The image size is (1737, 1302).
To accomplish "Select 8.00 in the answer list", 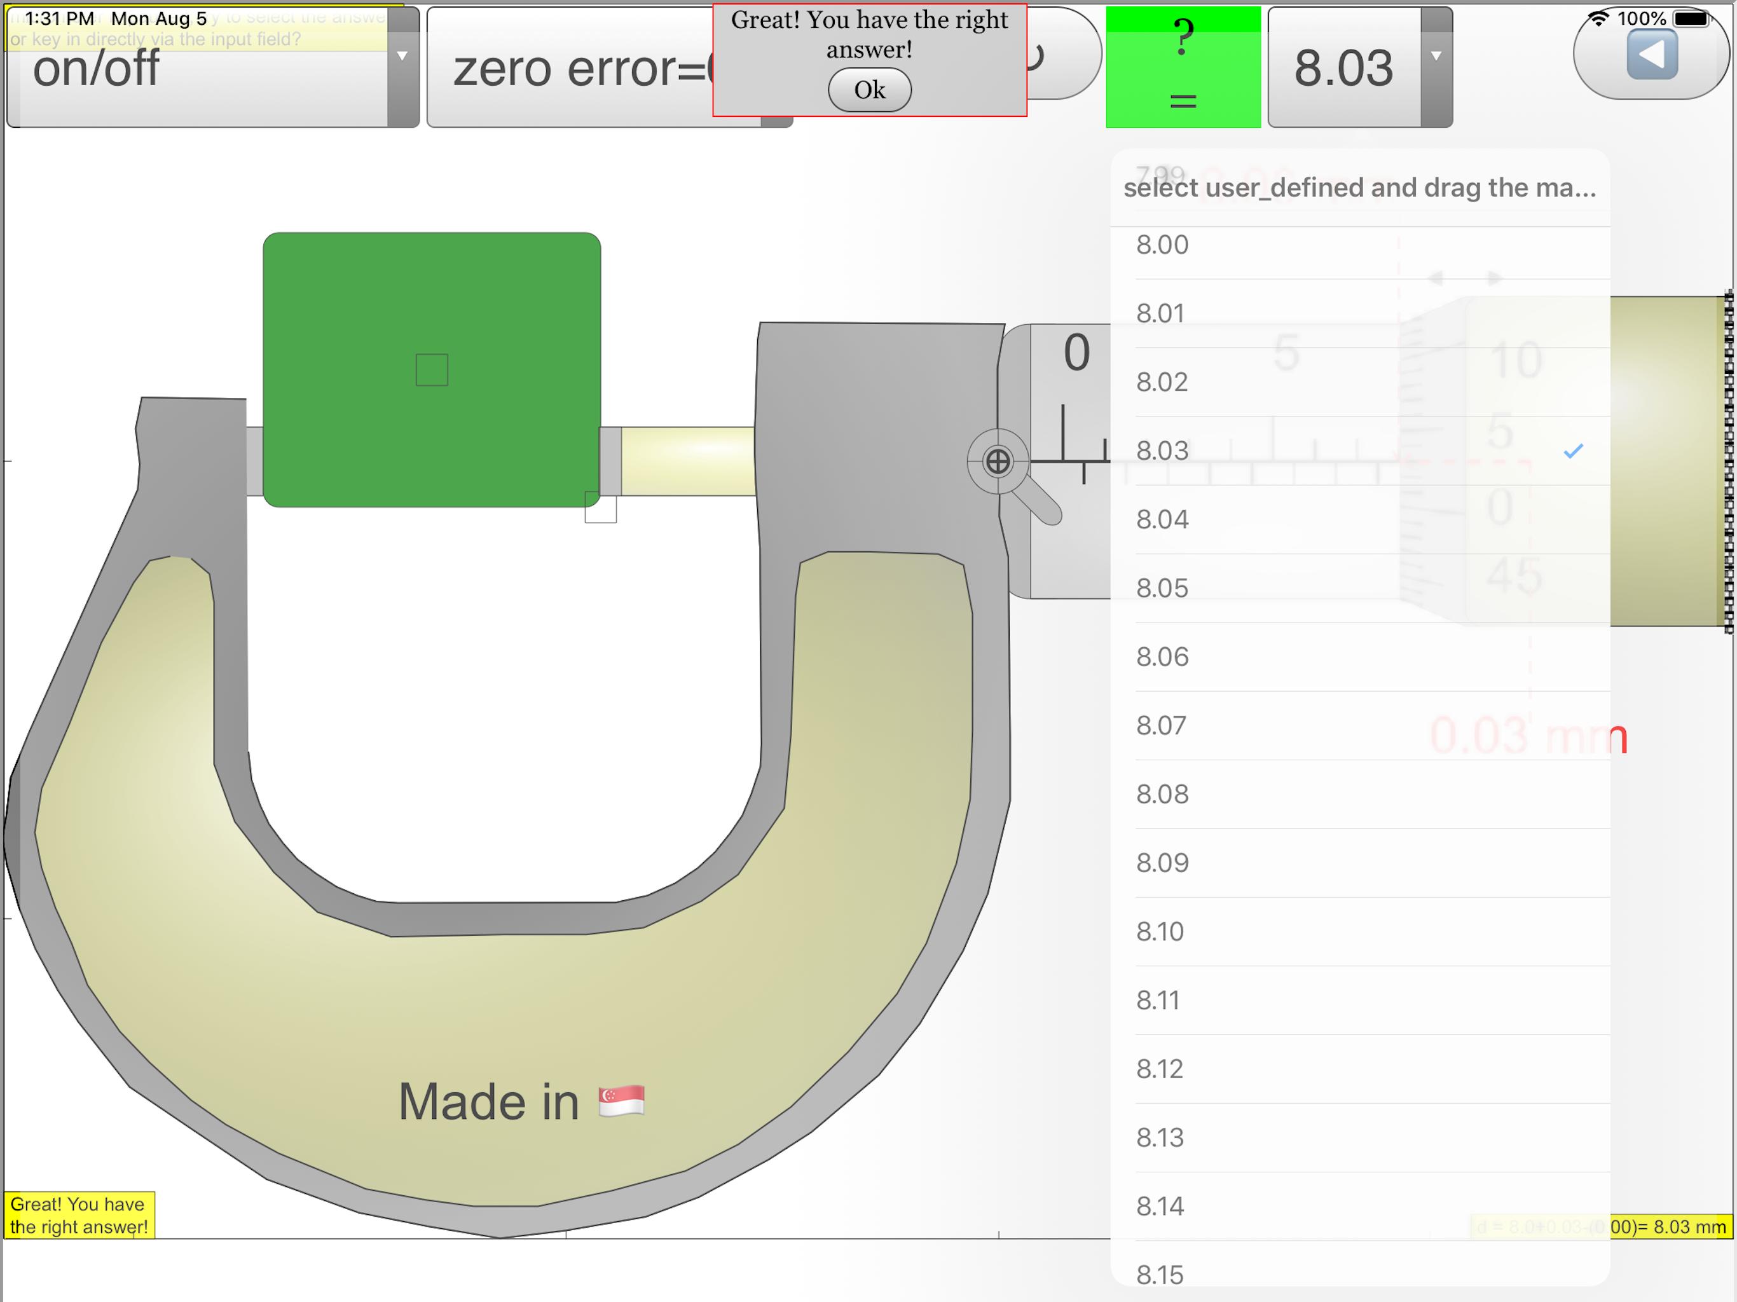I will point(1361,245).
